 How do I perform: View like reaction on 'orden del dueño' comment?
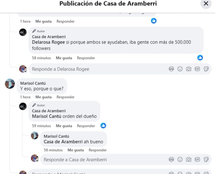[103, 126]
